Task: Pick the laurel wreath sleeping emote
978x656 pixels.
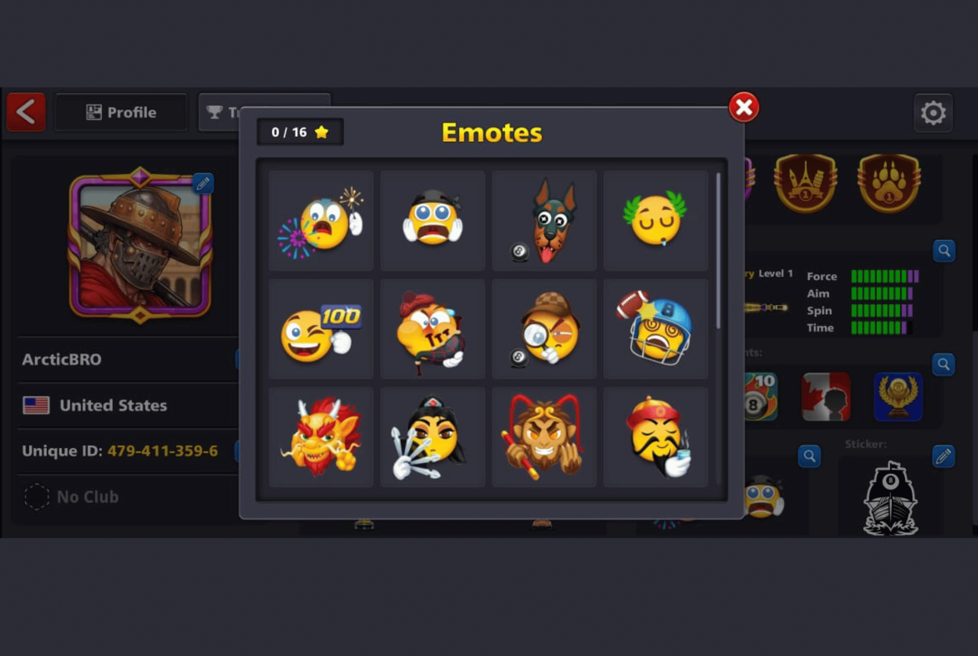Action: [x=656, y=221]
